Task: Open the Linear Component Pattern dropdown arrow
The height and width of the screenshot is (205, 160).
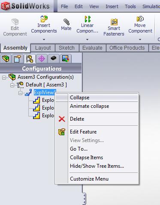Action: [87, 39]
